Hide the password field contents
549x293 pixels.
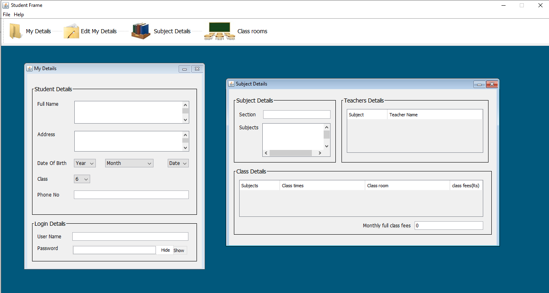coord(165,250)
